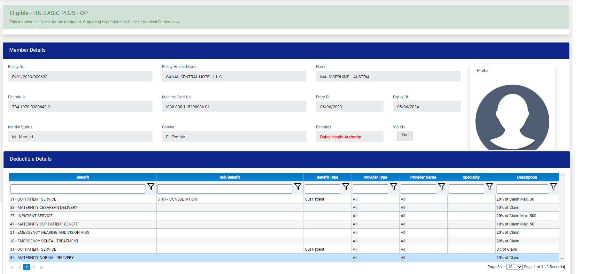Screen dimensions: 610x274
Task: Click the Description column filter icon
Action: tap(553, 186)
